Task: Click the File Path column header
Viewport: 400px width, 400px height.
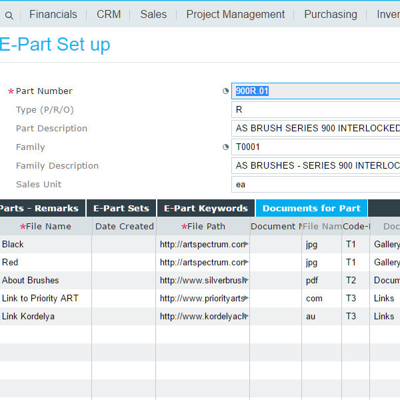Action: [x=203, y=227]
